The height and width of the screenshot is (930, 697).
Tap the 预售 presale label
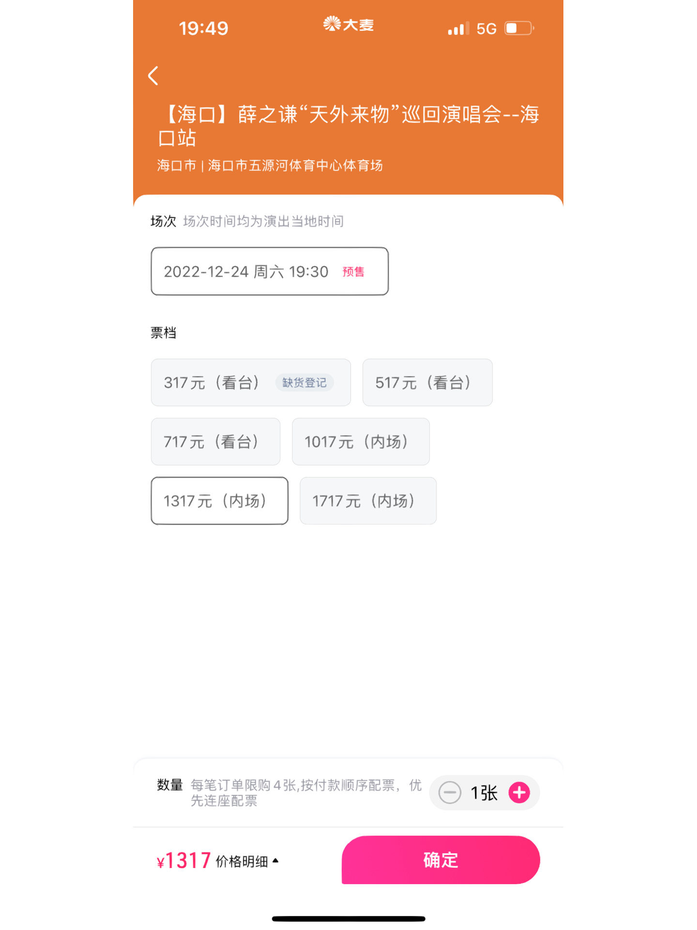(353, 272)
